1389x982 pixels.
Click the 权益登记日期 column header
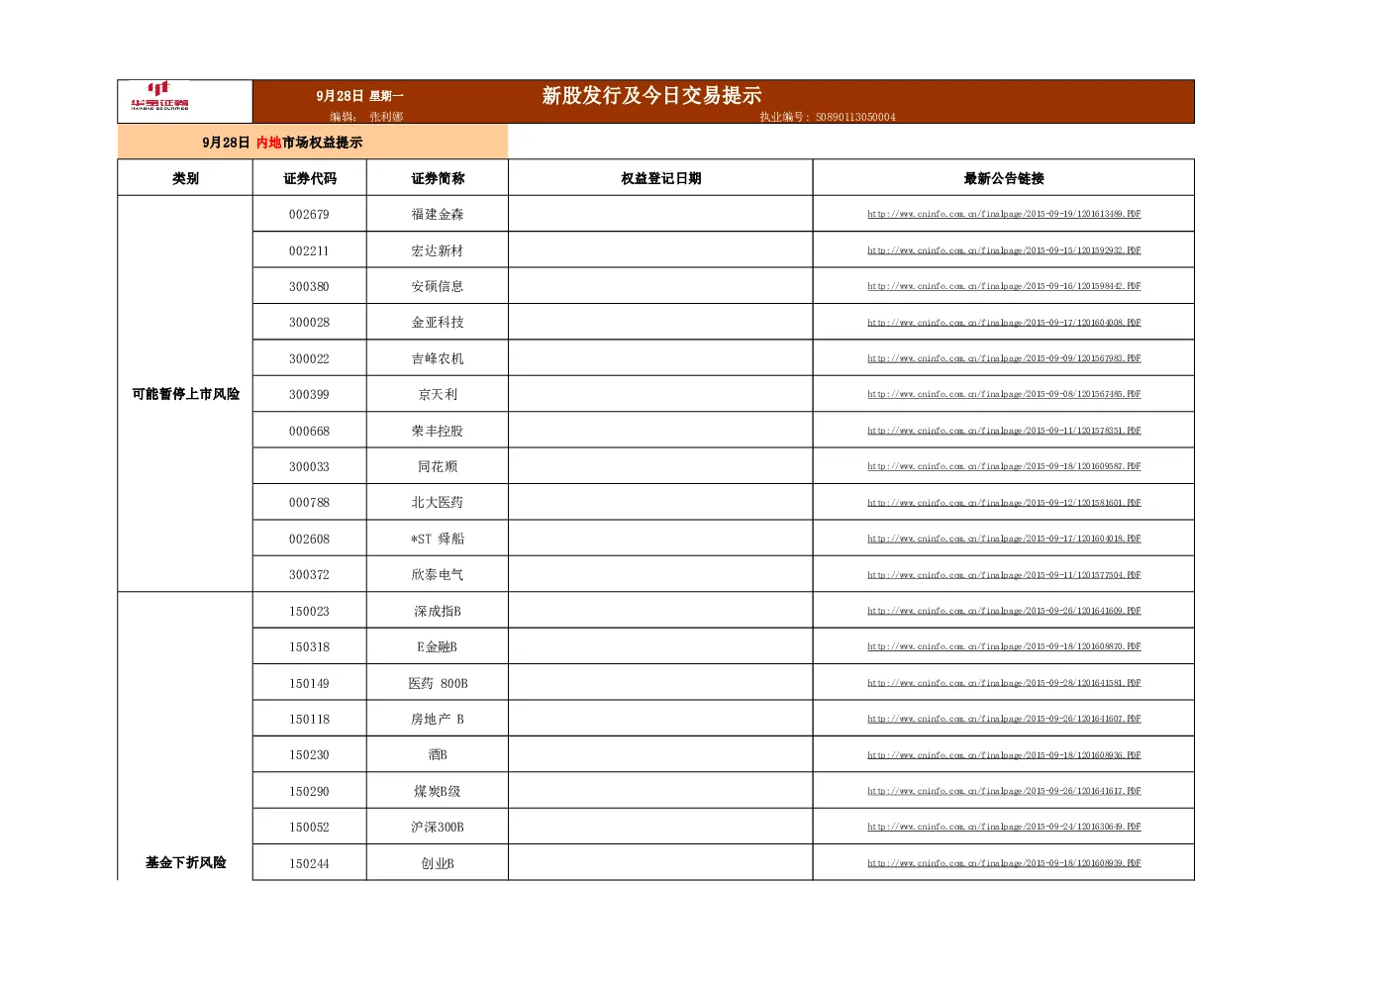(x=661, y=178)
